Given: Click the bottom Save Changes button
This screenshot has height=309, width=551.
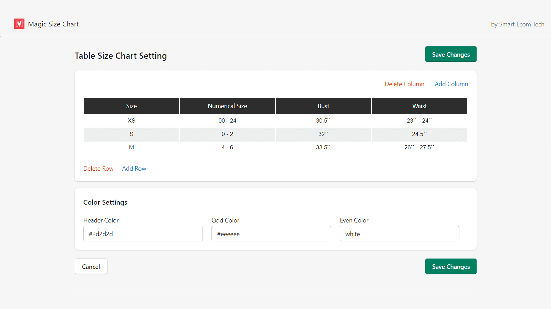Looking at the screenshot, I should (450, 266).
